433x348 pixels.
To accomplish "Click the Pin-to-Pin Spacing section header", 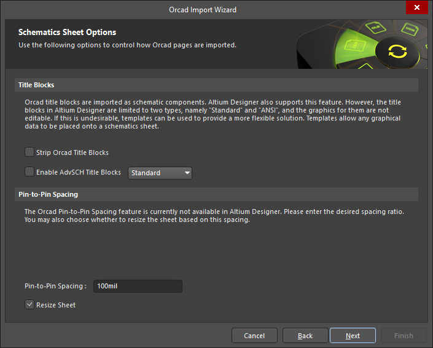I will (x=216, y=194).
